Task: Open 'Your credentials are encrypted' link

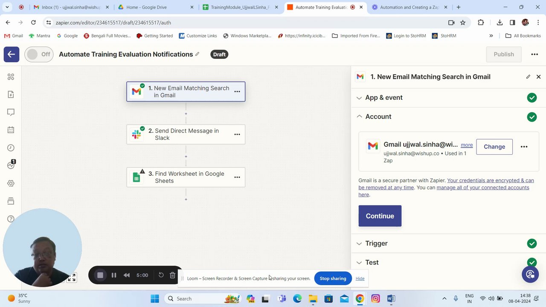Action: pyautogui.click(x=446, y=184)
